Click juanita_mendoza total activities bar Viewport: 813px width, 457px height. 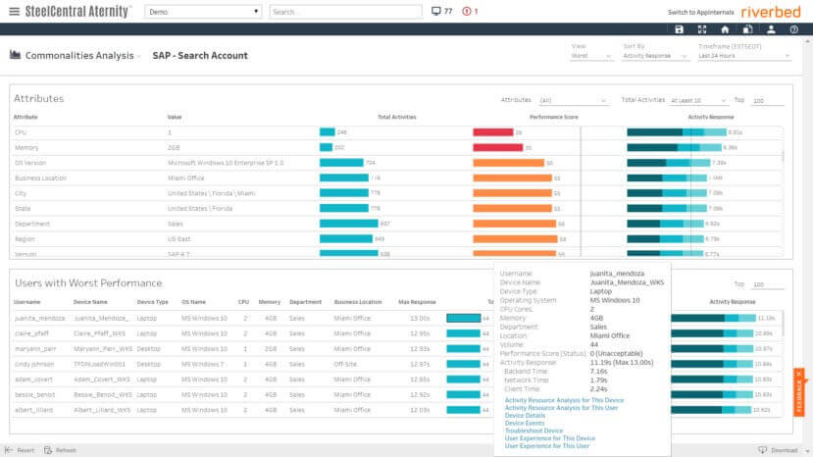coord(464,318)
